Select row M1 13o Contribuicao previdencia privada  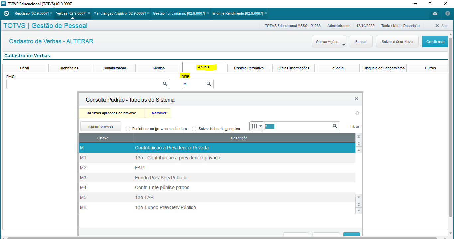[x=217, y=158]
